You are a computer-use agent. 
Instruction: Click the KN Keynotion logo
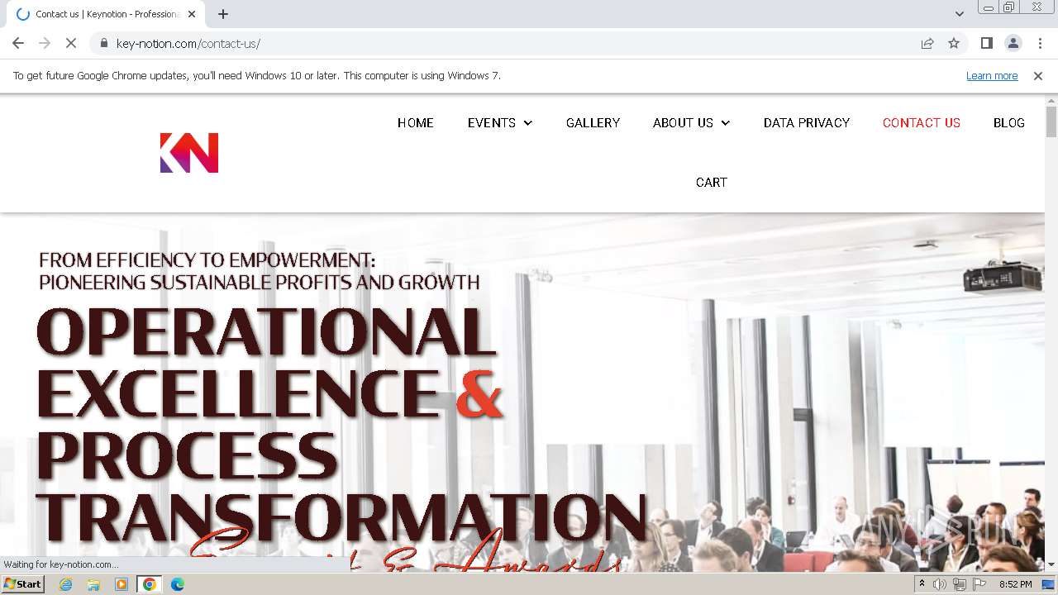189,153
